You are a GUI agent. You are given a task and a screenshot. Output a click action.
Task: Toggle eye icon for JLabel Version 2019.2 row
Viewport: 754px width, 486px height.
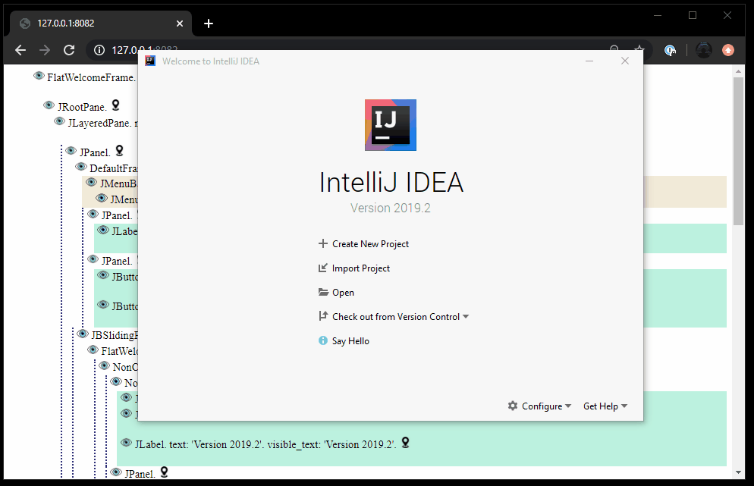127,443
